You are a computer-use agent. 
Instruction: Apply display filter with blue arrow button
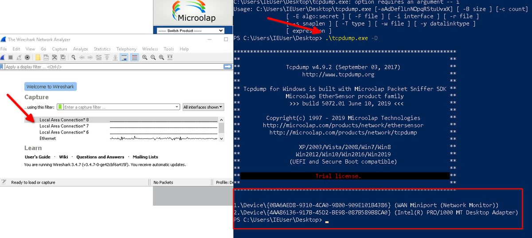coord(228,67)
